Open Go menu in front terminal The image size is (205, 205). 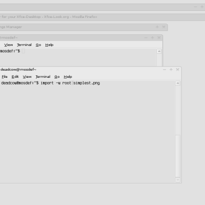tap(57, 77)
